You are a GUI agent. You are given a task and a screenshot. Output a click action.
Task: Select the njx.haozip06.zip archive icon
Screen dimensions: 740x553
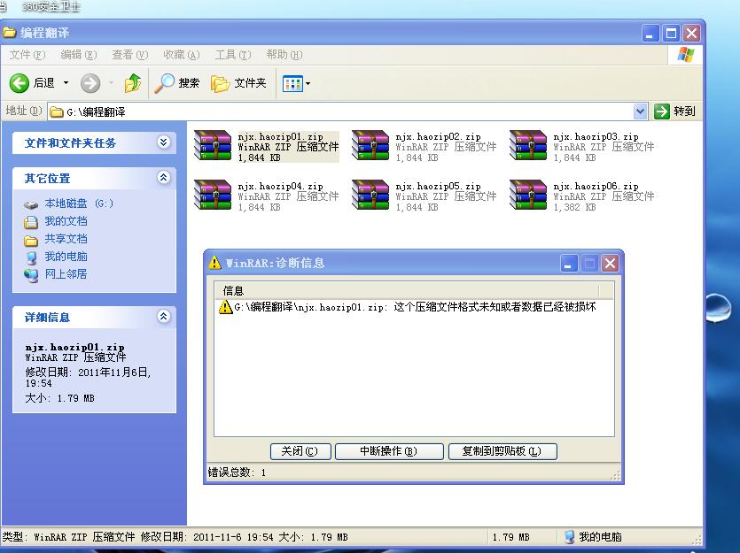pyautogui.click(x=528, y=196)
